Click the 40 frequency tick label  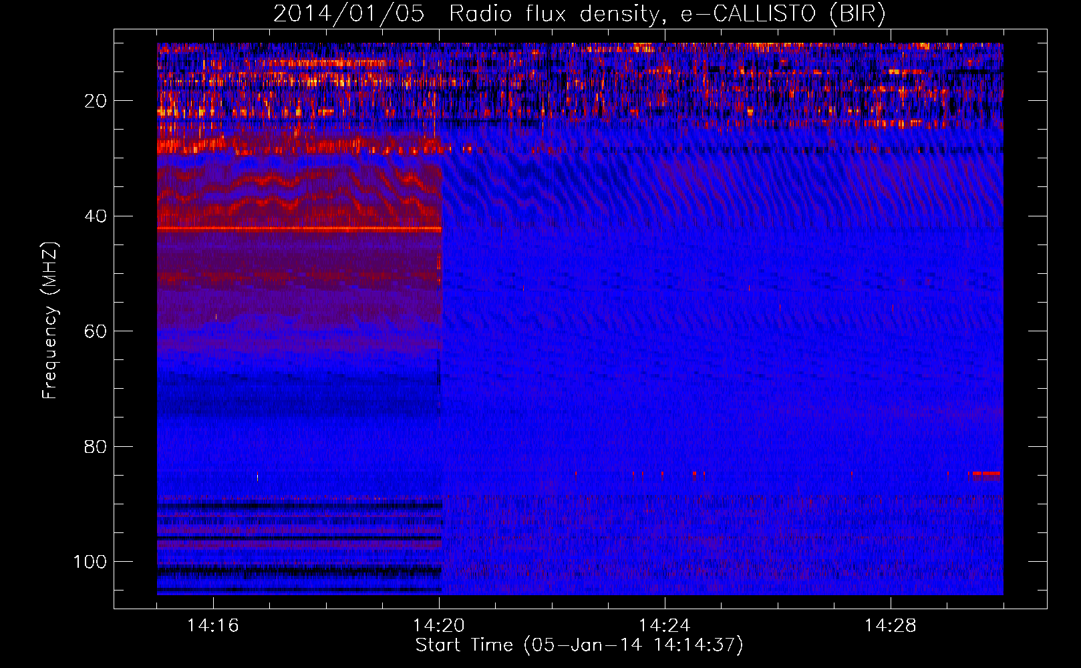coord(96,216)
